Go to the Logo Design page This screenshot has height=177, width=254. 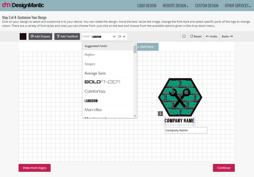147,6
